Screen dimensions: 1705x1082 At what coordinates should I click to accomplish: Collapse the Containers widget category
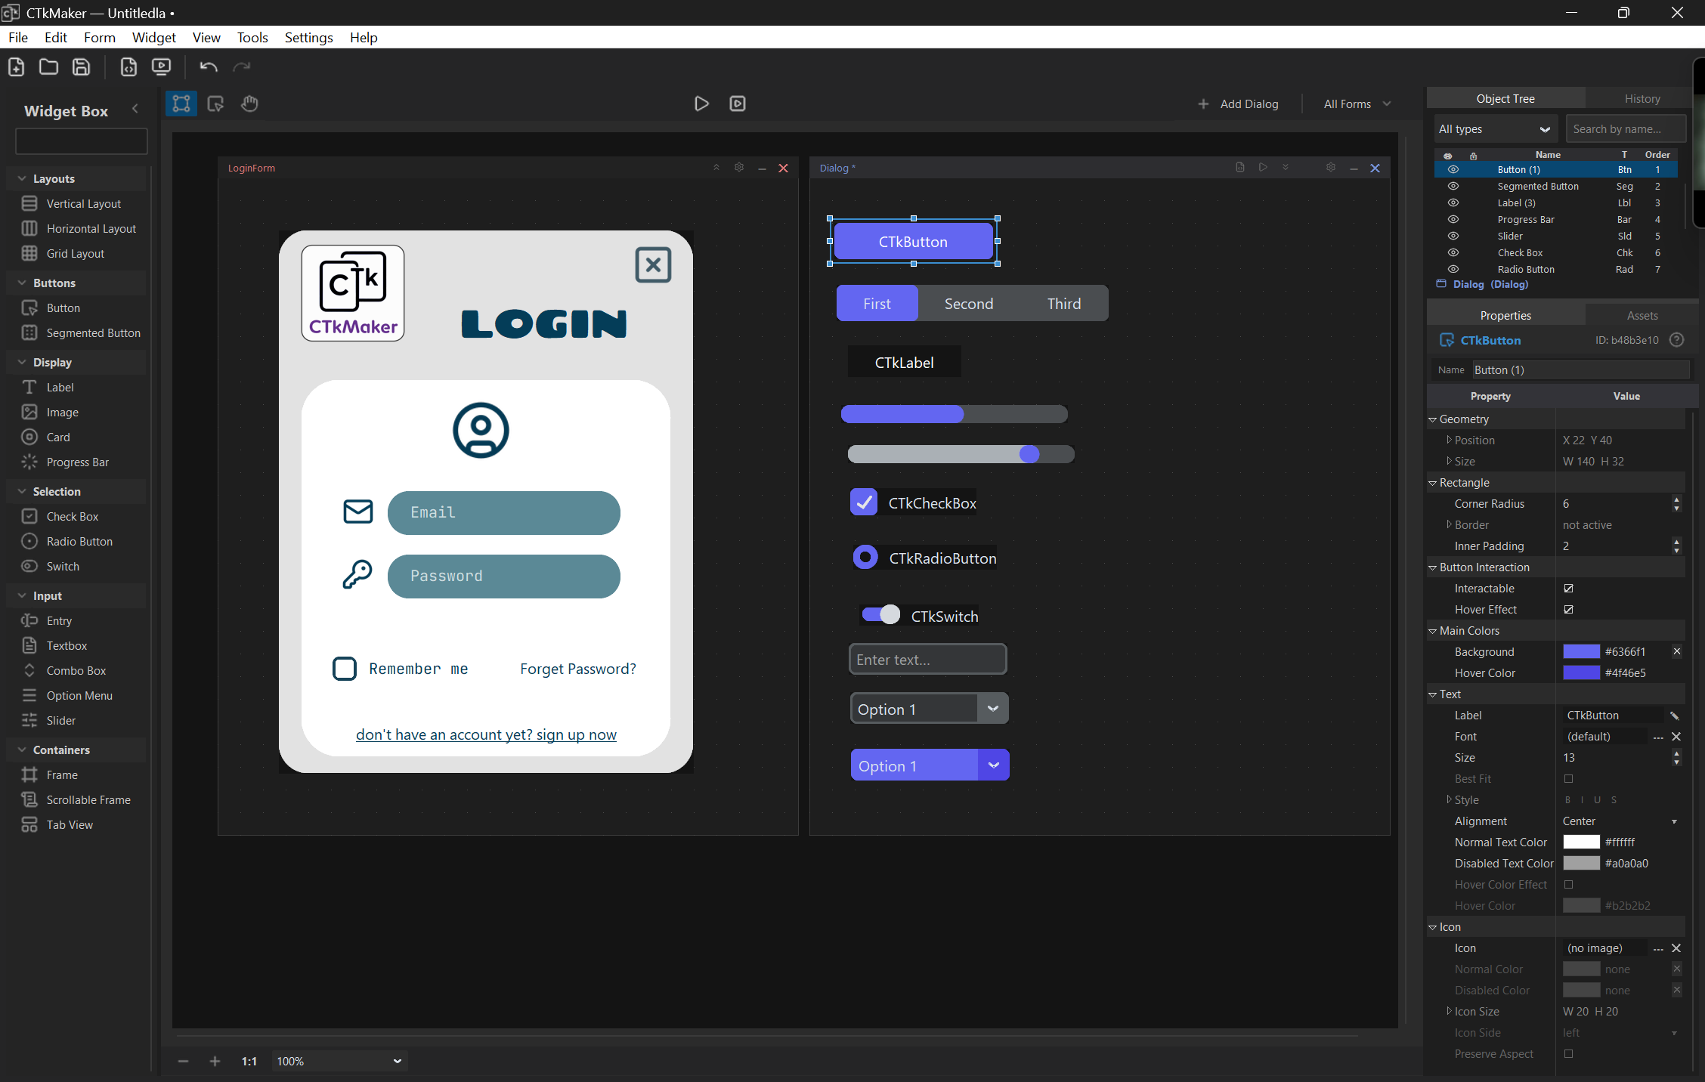click(x=22, y=750)
